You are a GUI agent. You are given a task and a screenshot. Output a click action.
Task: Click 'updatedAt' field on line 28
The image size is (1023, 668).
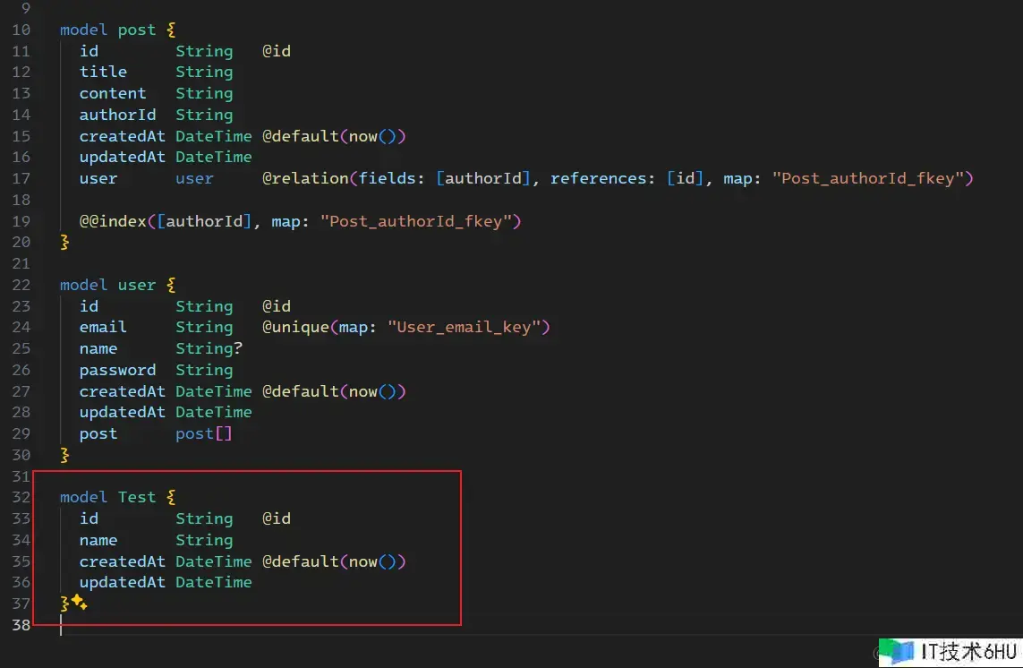[122, 413]
